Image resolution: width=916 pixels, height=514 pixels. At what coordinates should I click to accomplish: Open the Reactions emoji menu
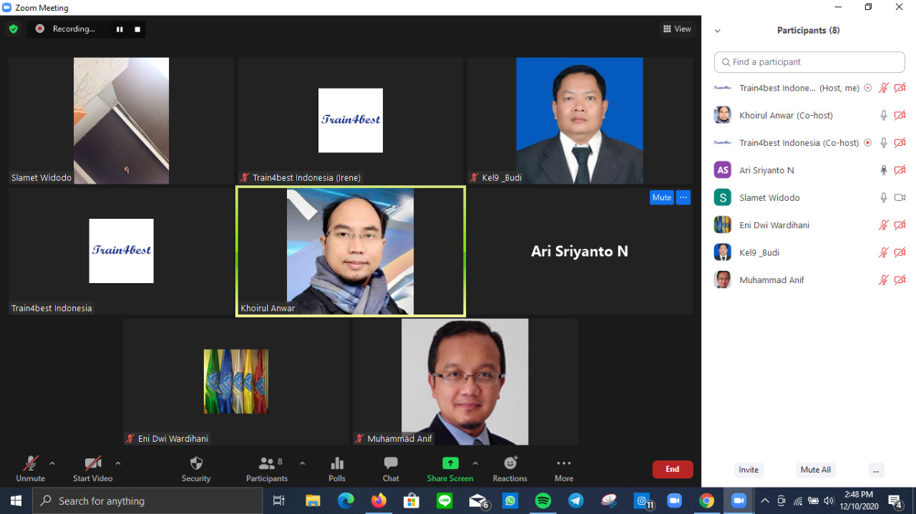coord(510,469)
